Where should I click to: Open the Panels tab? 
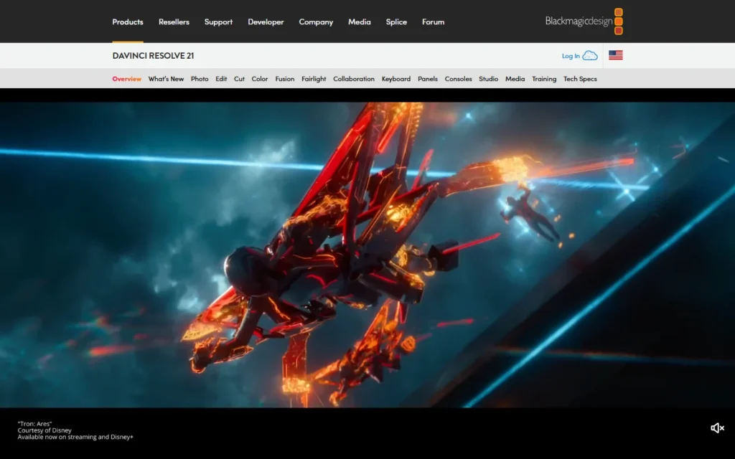coord(428,79)
